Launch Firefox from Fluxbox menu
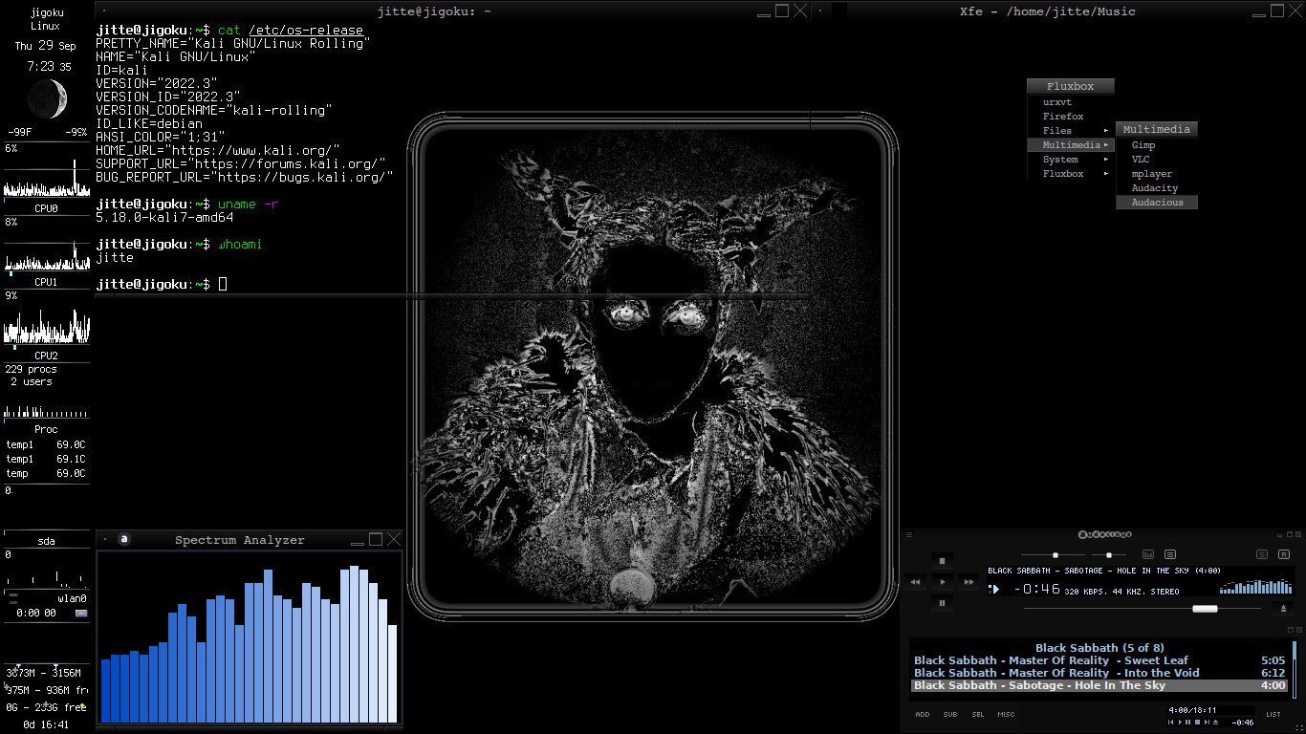Image resolution: width=1306 pixels, height=734 pixels. pyautogui.click(x=1063, y=116)
